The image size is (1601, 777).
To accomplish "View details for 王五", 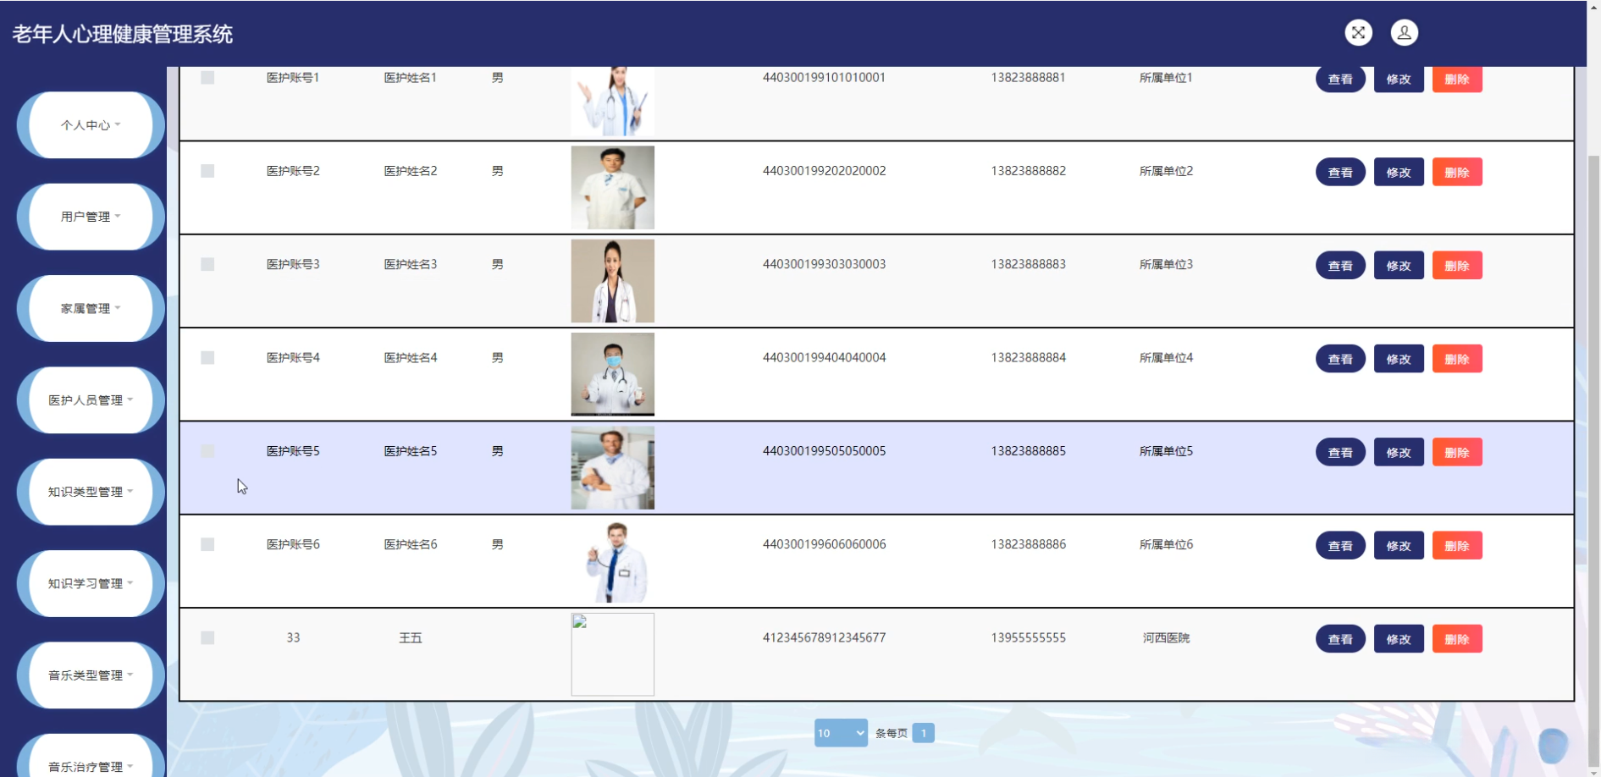I will (1340, 639).
